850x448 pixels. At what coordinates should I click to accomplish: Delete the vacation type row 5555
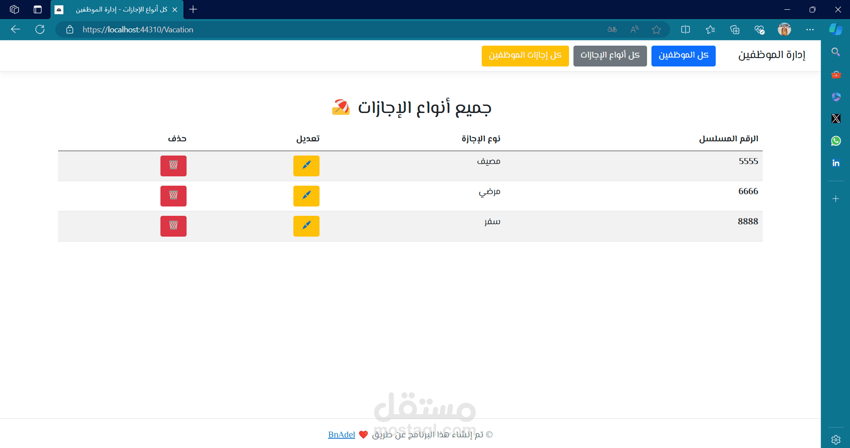coord(173,166)
